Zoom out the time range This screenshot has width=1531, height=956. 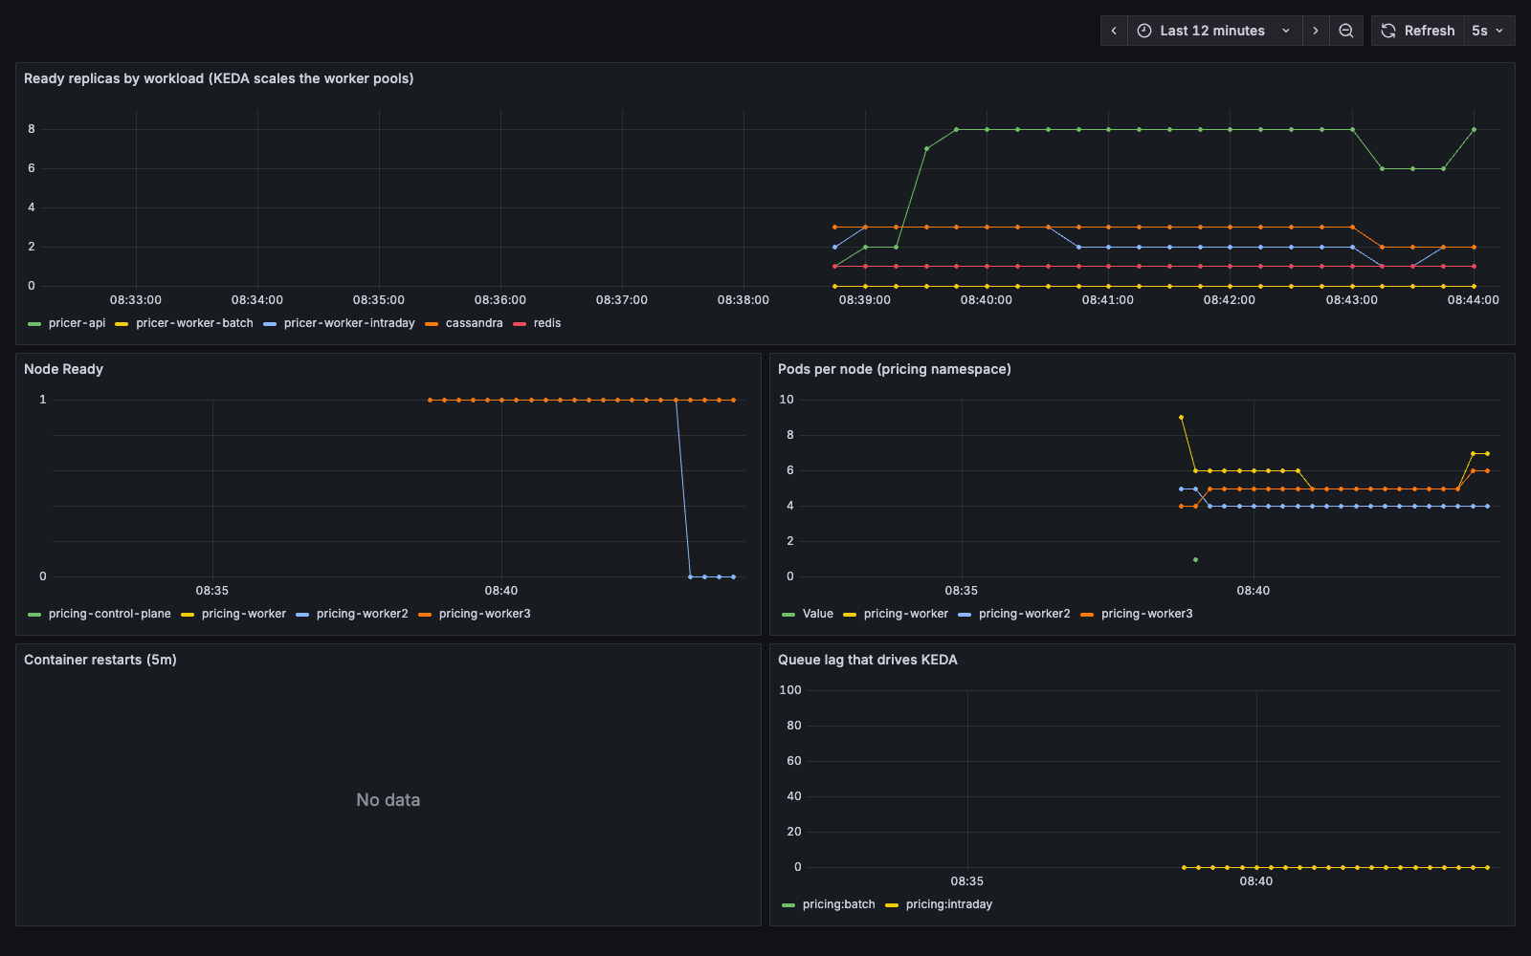(x=1346, y=31)
